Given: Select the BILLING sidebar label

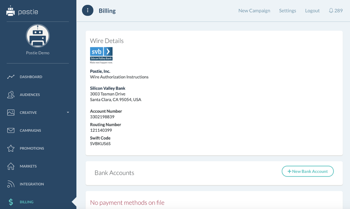Looking at the screenshot, I should pyautogui.click(x=27, y=202).
